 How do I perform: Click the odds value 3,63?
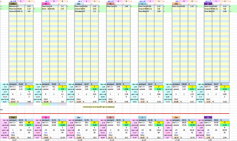(94, 9)
